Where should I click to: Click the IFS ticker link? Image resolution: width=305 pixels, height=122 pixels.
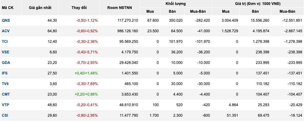coord(5,73)
